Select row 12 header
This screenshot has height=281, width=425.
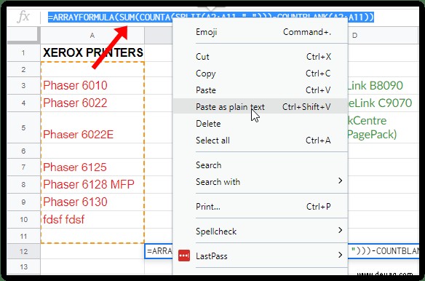click(24, 251)
